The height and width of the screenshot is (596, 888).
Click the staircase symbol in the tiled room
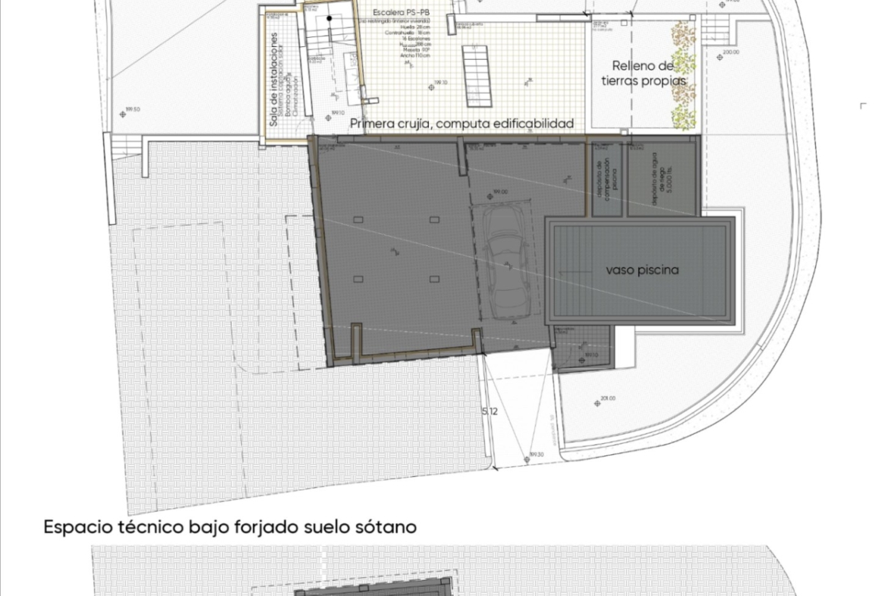(x=477, y=77)
